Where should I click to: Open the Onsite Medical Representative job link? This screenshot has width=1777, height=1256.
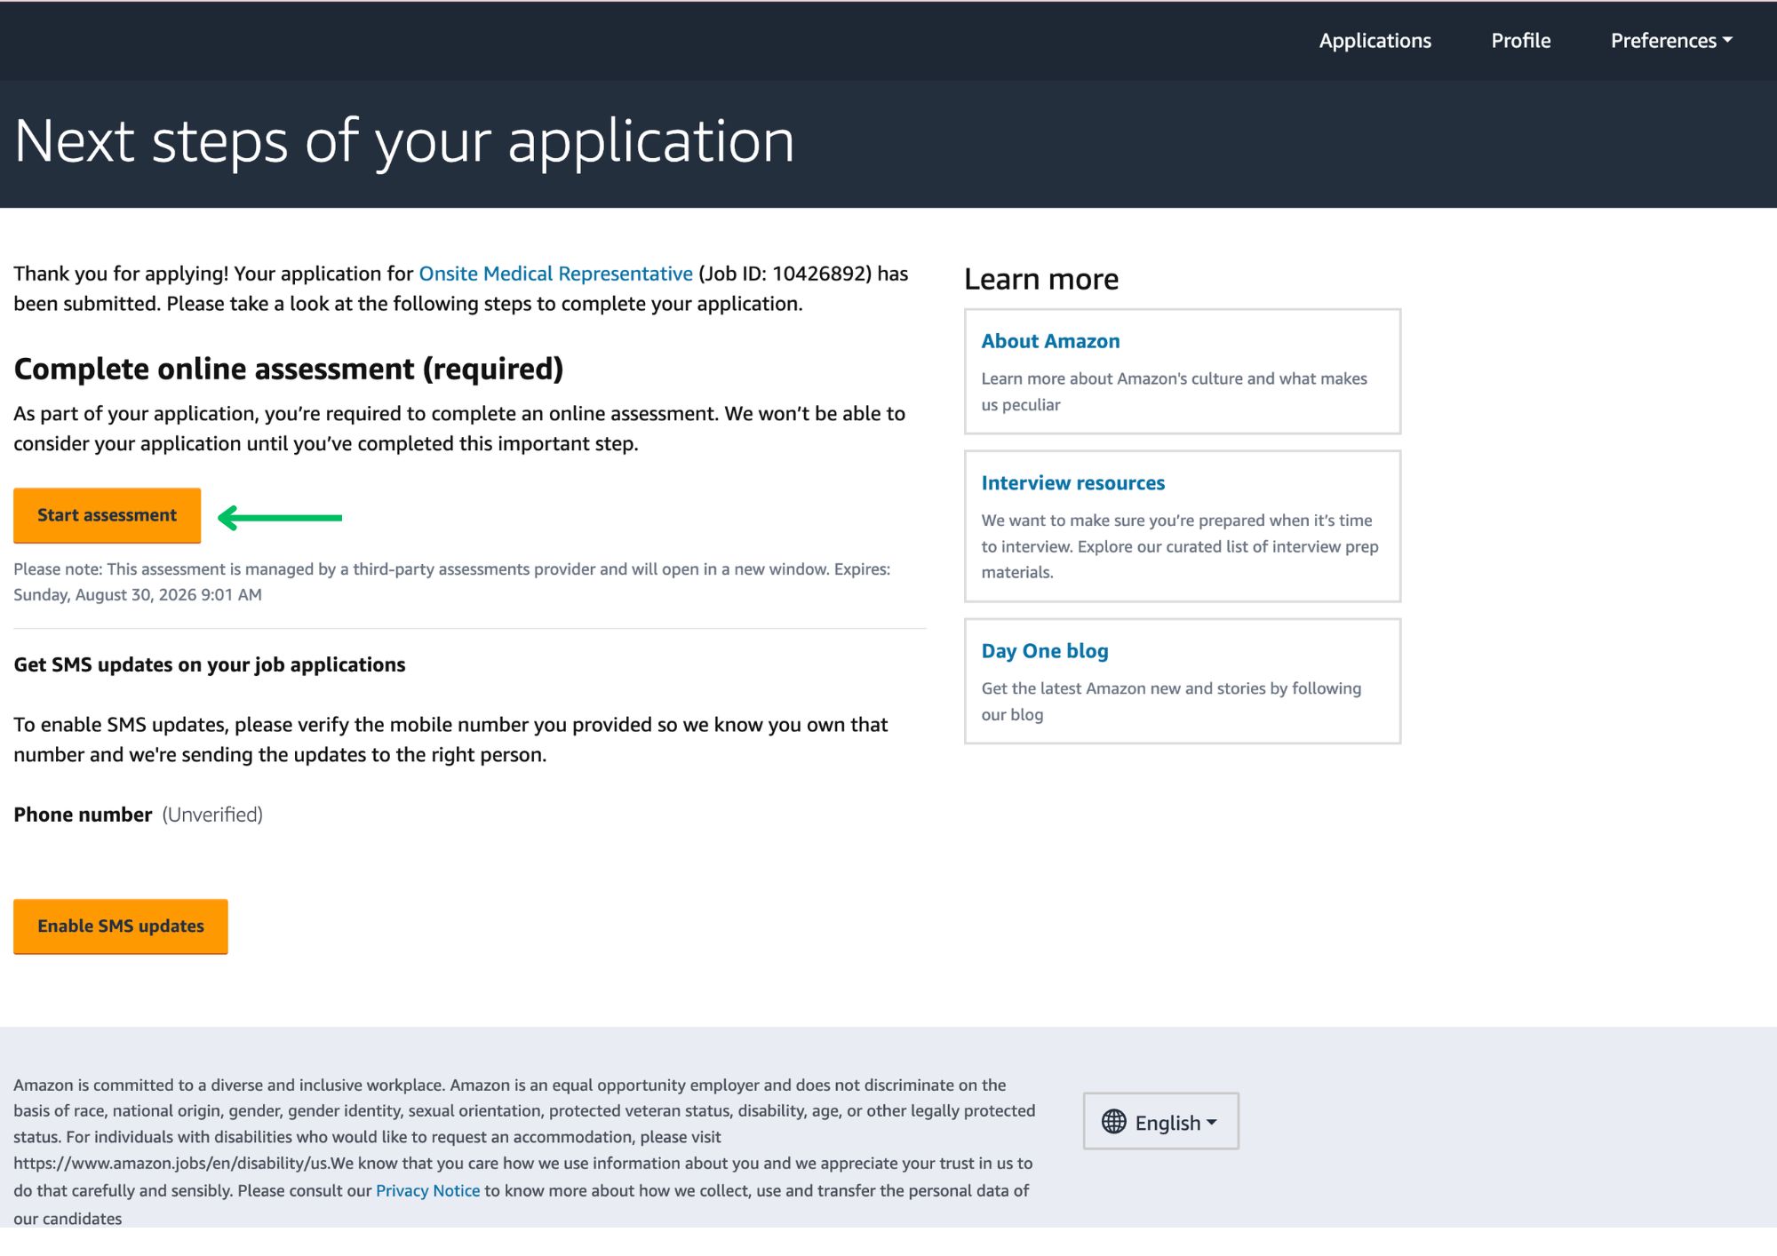[555, 274]
